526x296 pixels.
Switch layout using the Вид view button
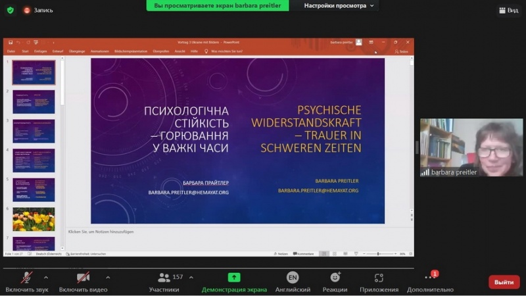point(509,10)
